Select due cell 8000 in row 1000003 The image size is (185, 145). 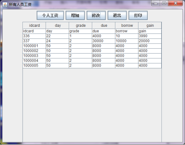point(104,56)
